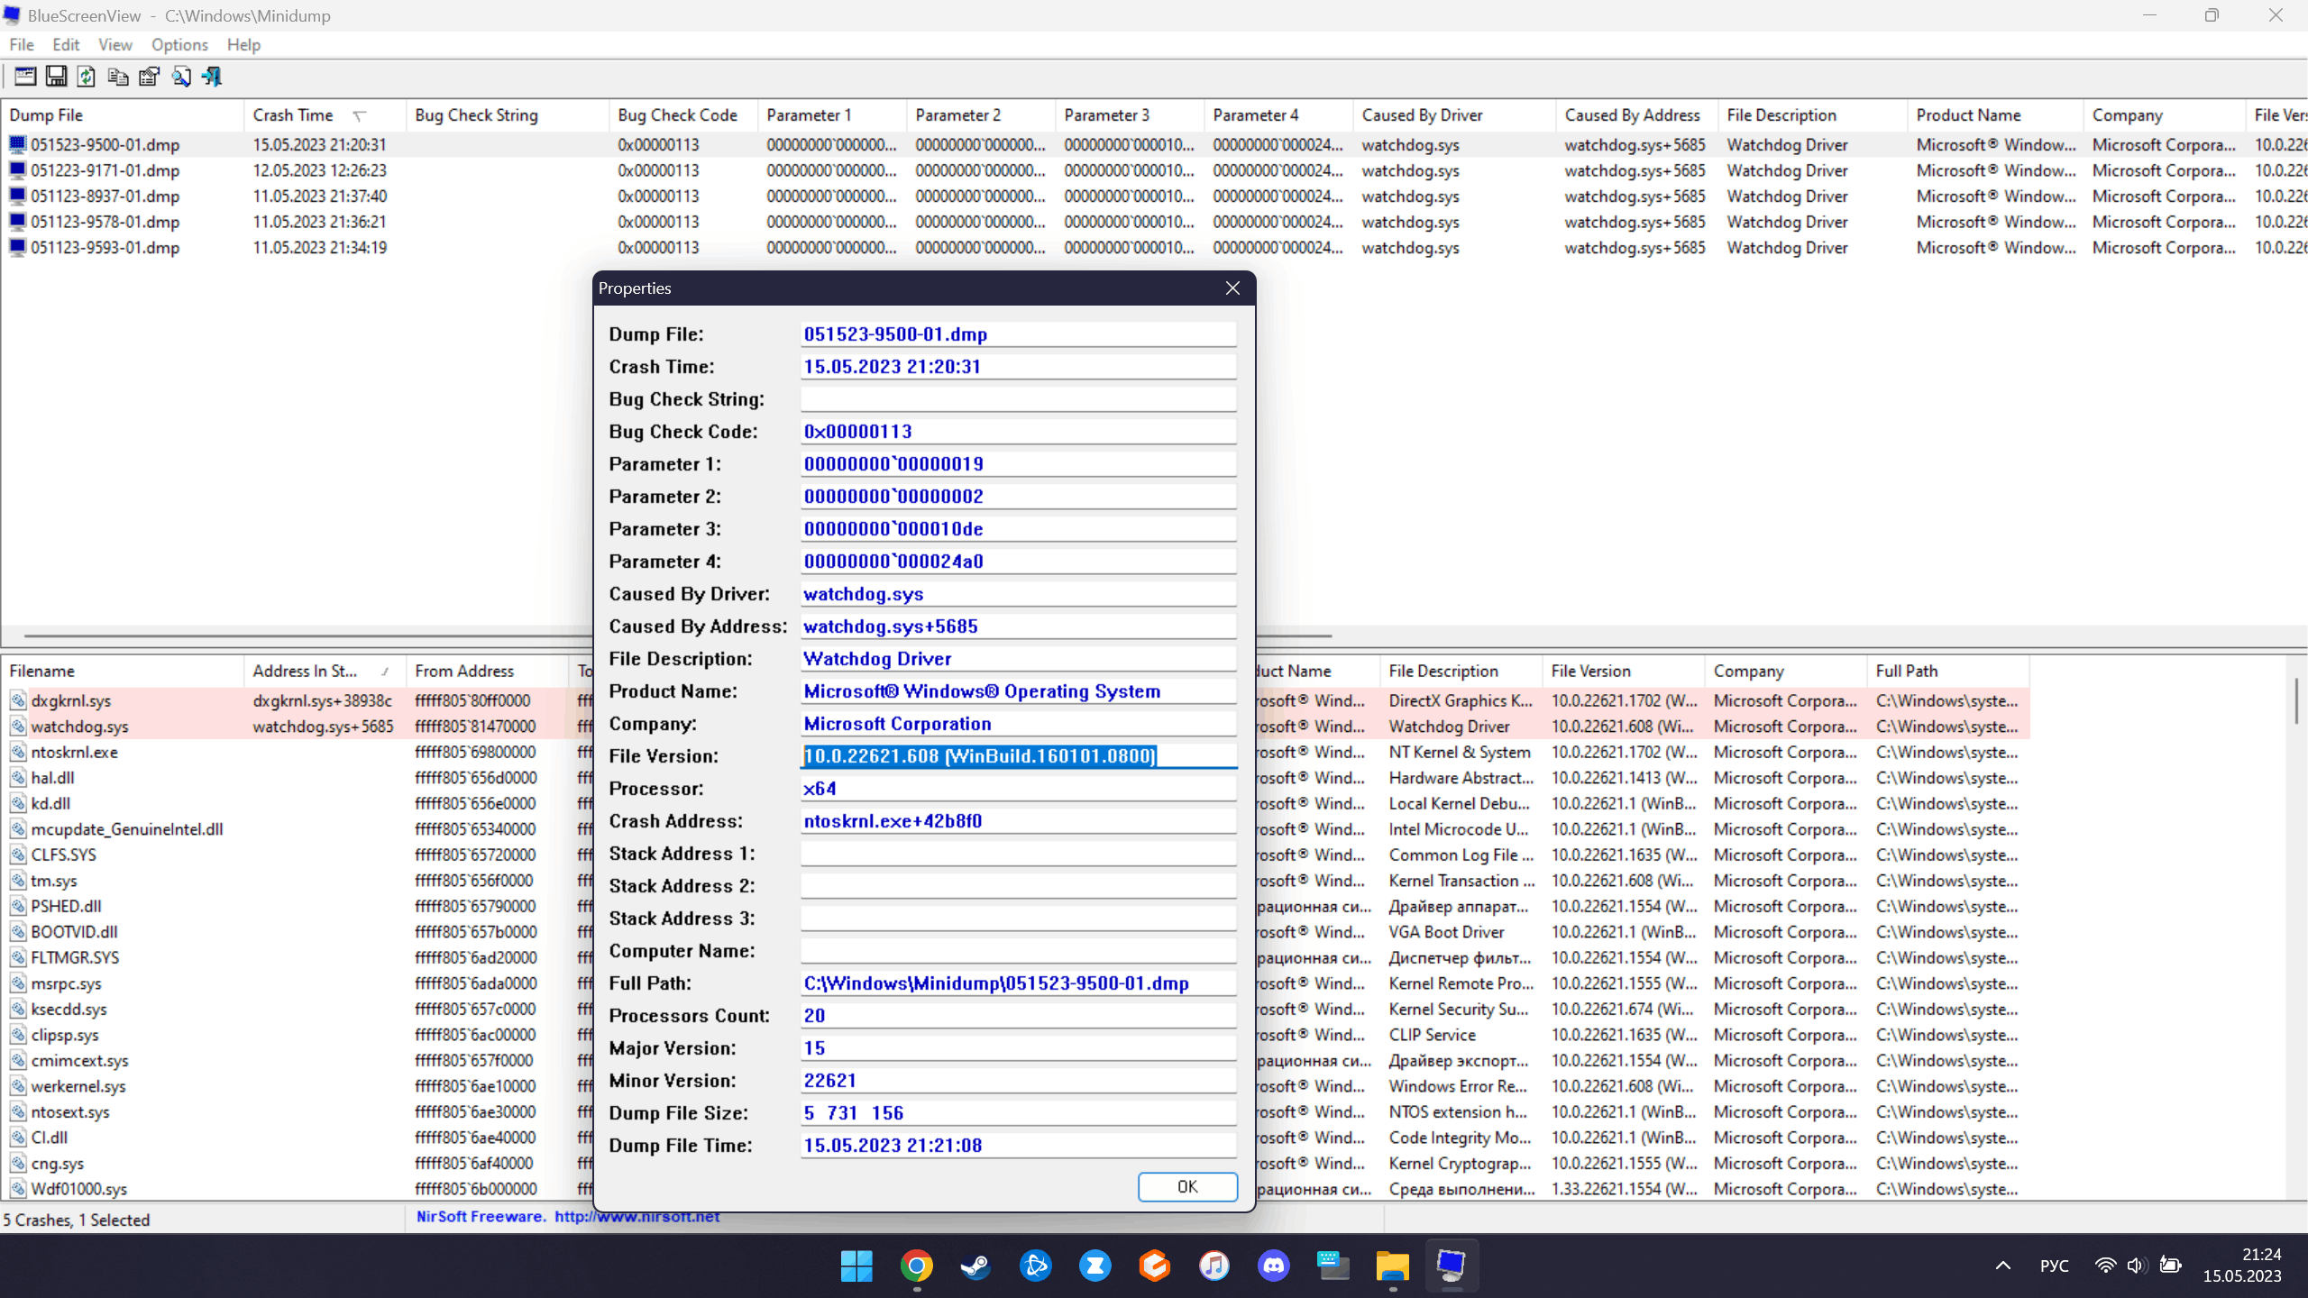This screenshot has width=2308, height=1298.
Task: Open the File menu
Action: coord(22,45)
